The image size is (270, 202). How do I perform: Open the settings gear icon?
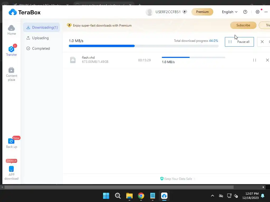pyautogui.click(x=257, y=12)
